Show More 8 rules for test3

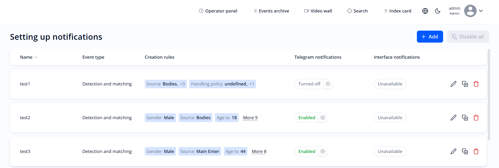tap(259, 151)
